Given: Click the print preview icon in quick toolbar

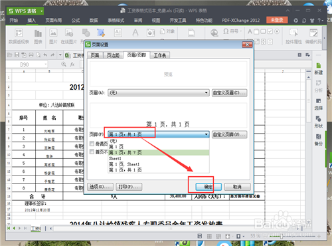Looking at the screenshot, I should coord(38,55).
